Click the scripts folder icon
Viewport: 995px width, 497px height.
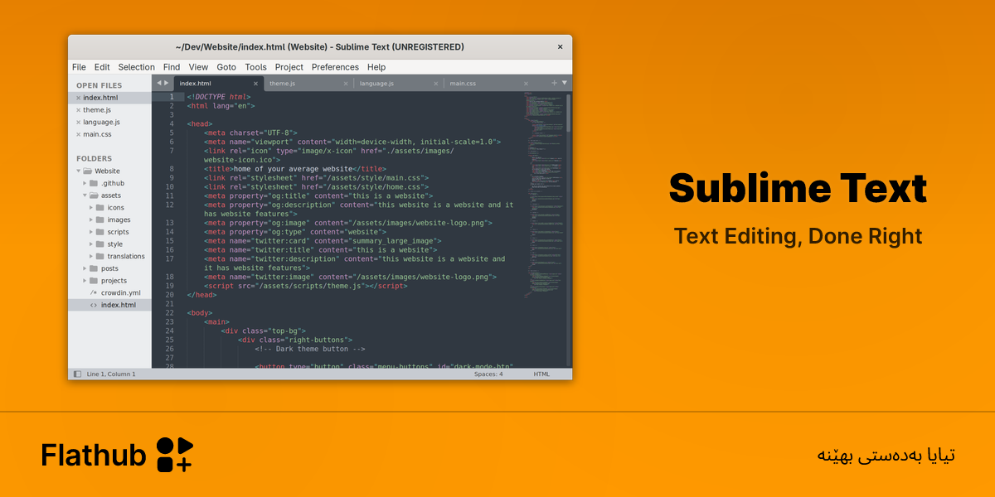tap(99, 232)
